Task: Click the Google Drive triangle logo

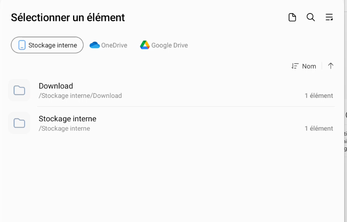Action: pyautogui.click(x=145, y=45)
